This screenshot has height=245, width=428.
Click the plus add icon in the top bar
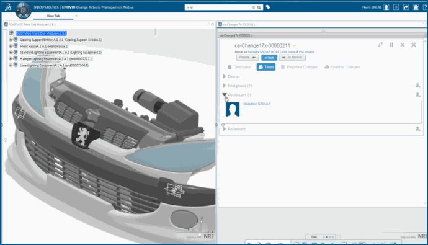pyautogui.click(x=396, y=7)
